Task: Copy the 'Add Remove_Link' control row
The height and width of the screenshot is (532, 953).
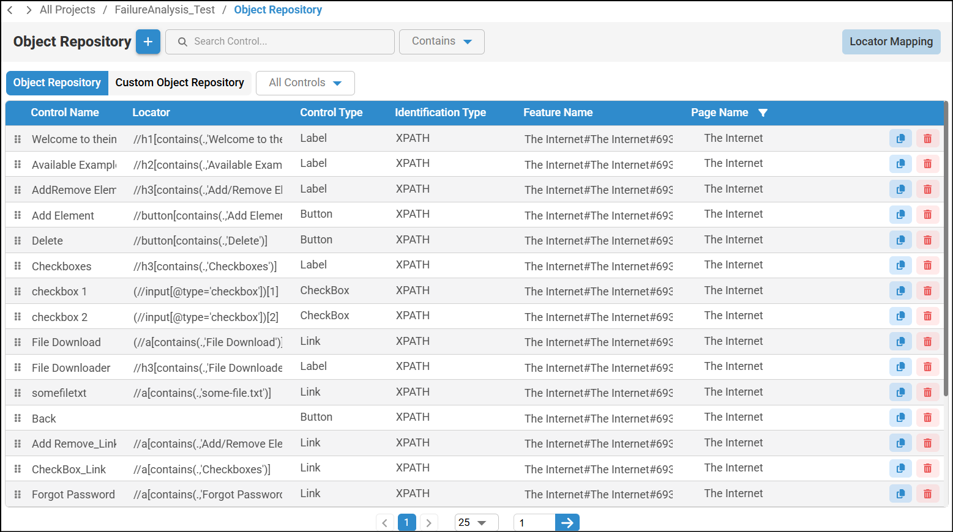Action: point(900,443)
